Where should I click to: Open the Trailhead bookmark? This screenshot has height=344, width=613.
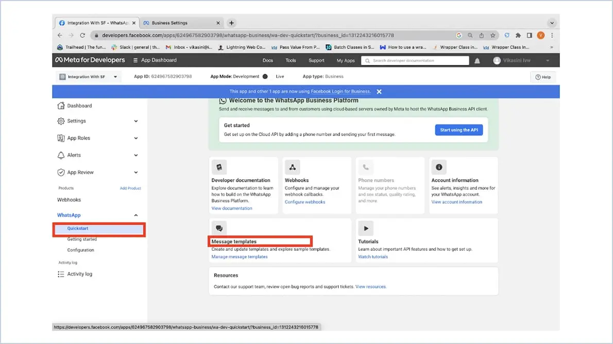[x=81, y=47]
